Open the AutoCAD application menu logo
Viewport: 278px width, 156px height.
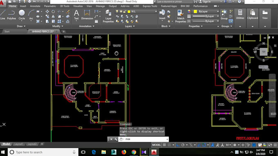pos(2,2)
